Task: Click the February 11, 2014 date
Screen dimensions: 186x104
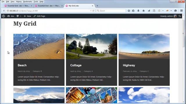Action: 130,71
